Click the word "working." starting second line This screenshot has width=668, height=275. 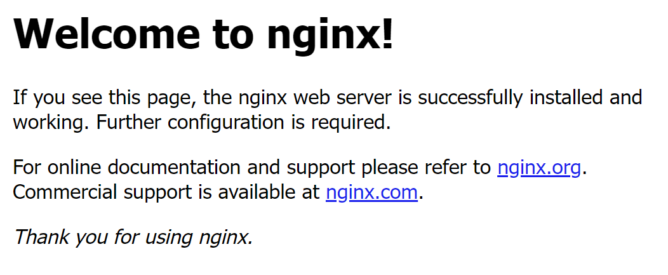pos(51,123)
